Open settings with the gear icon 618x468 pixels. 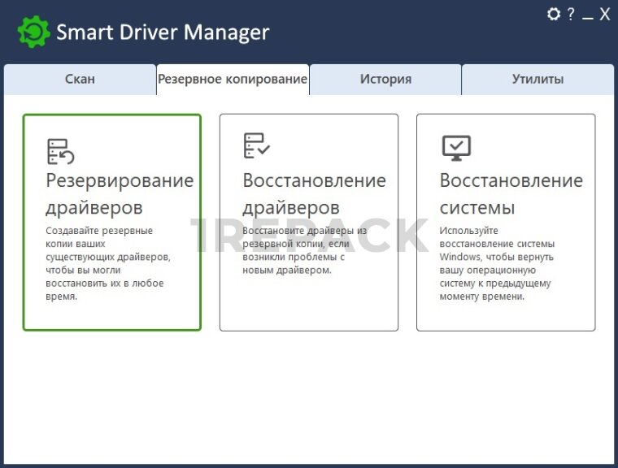(554, 14)
